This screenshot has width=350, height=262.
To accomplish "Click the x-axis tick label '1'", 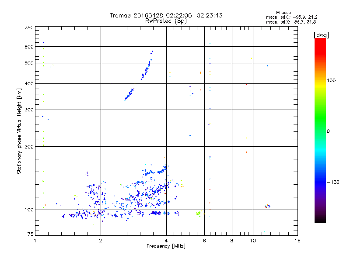I will (35, 241).
